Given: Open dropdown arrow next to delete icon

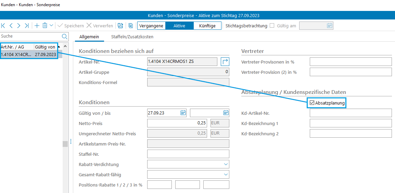Looking at the screenshot, I should 51,26.
